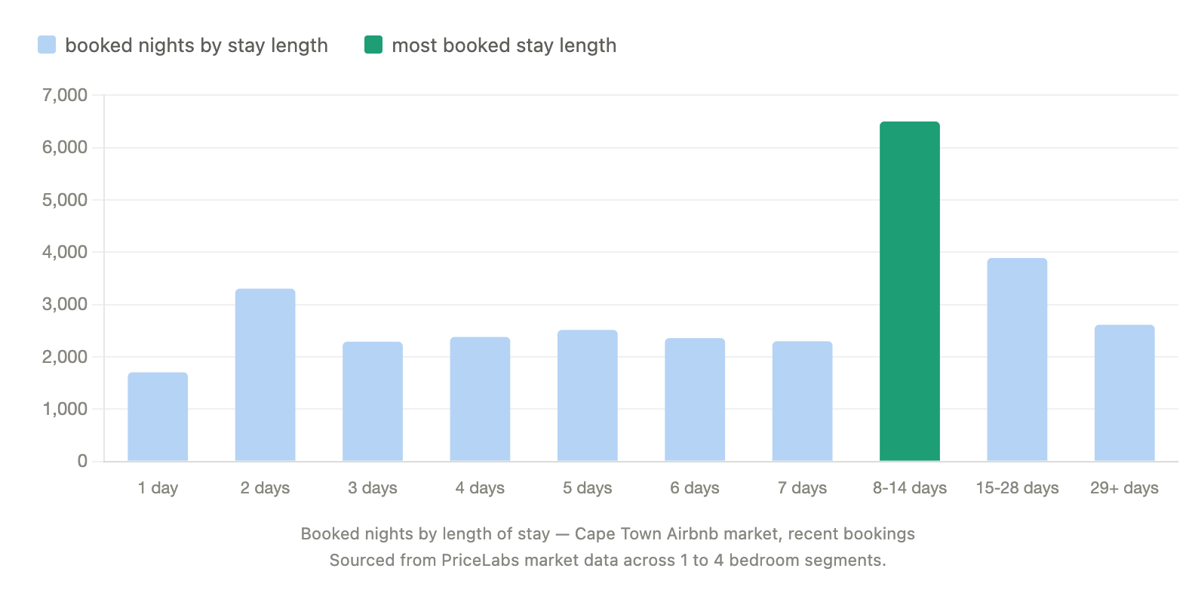Image resolution: width=1192 pixels, height=593 pixels.
Task: Toggle the 'most booked stay length' legend
Action: tap(504, 45)
